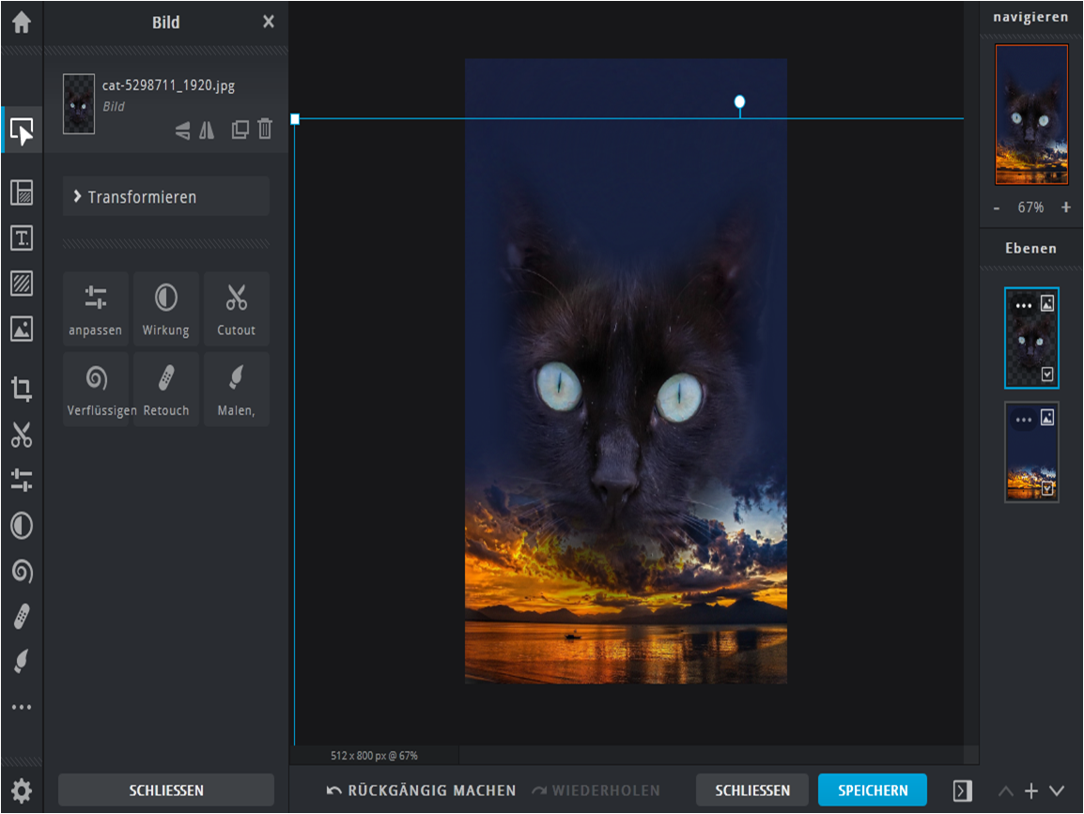Zoom in with the plus beside 67%

1066,207
